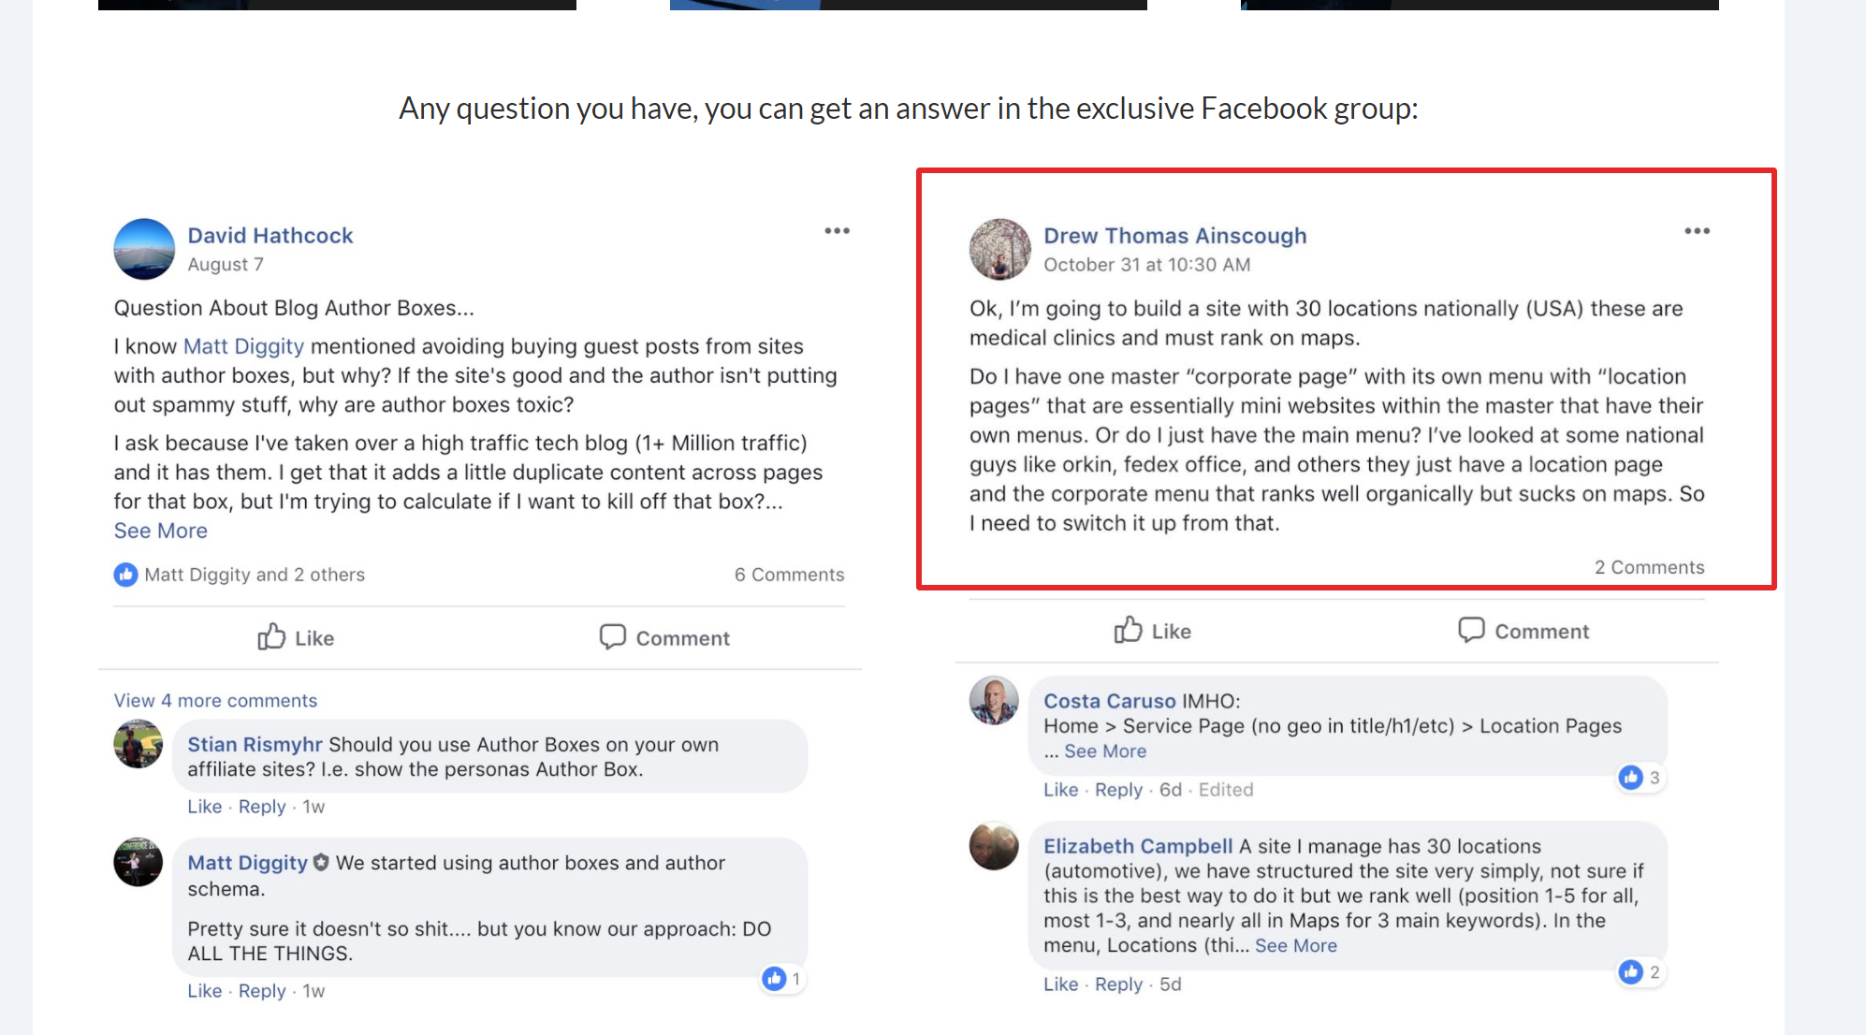Open the options menu on David Hathcock's post
The height and width of the screenshot is (1035, 1866).
(837, 230)
